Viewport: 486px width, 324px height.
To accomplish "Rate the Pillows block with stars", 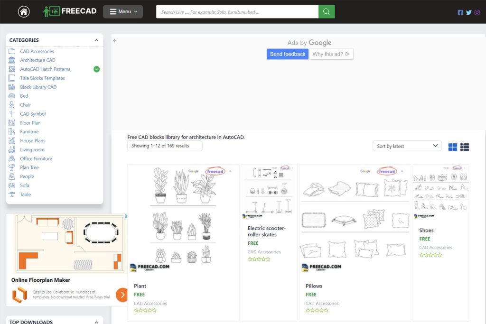I will tap(317, 311).
